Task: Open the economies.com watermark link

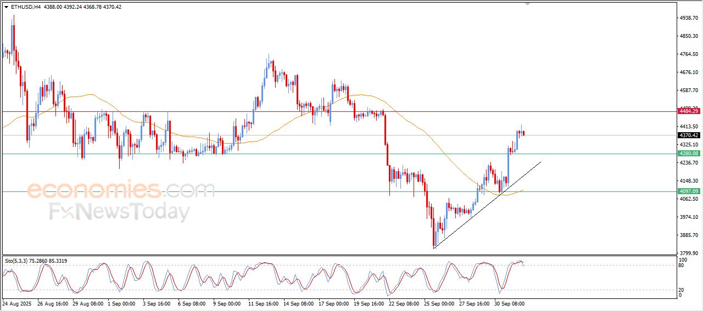Action: pos(121,190)
